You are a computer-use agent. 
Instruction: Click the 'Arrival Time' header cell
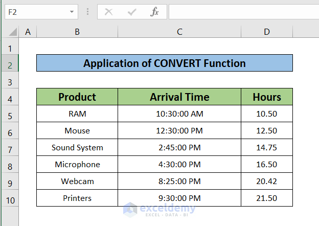point(179,97)
